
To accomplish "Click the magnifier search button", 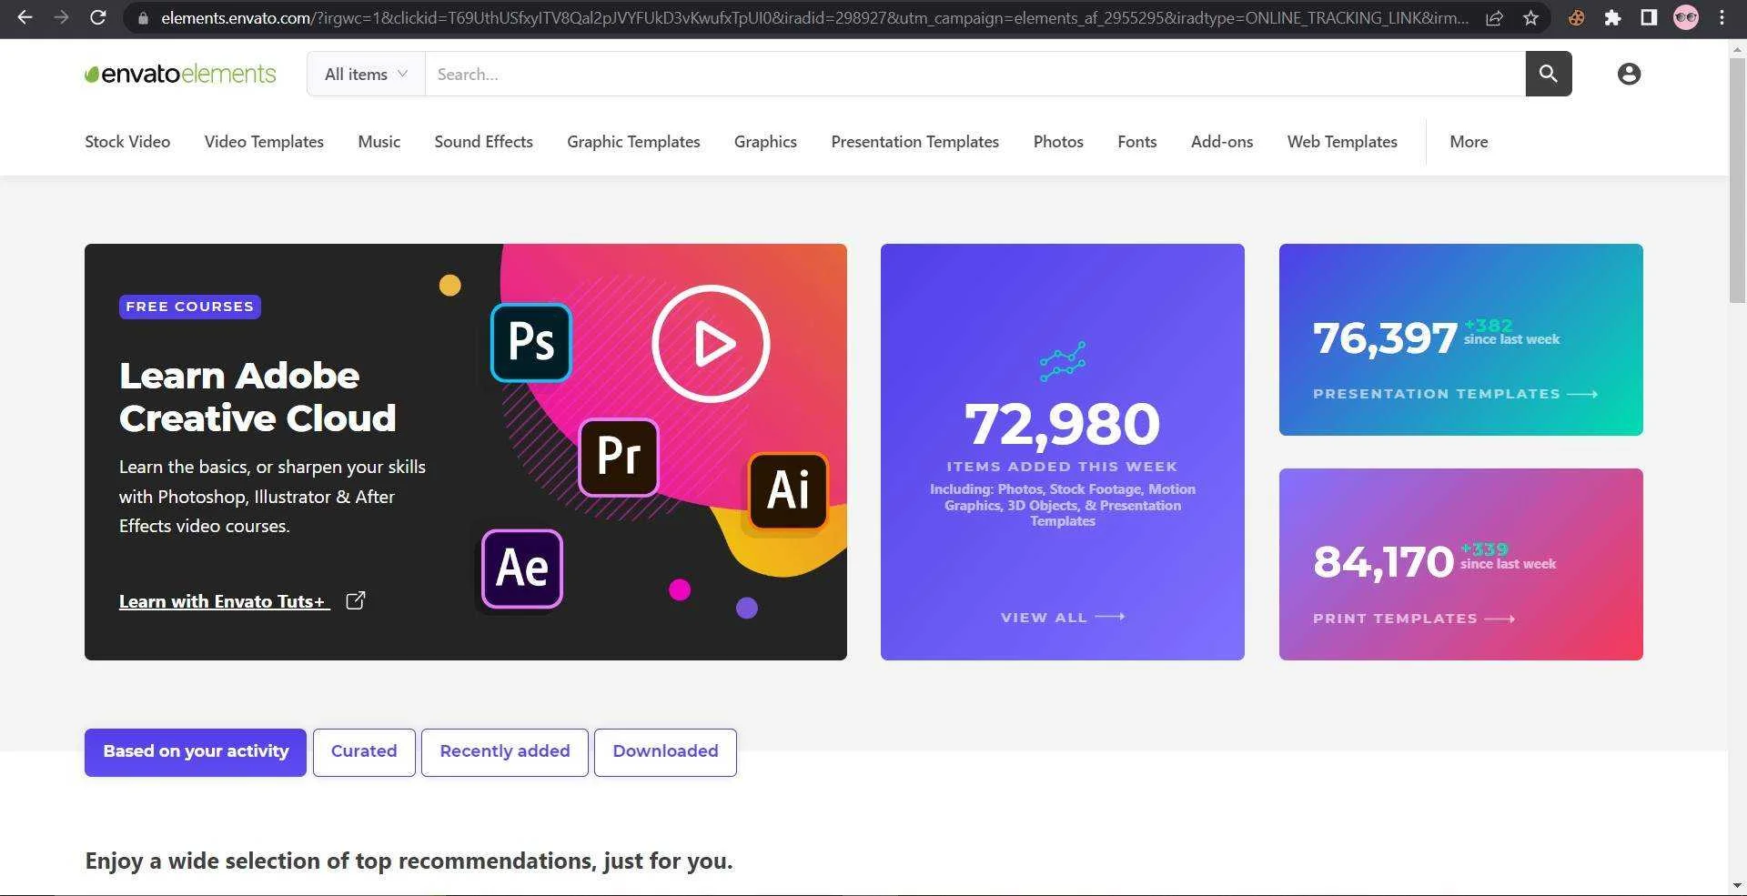I will [x=1549, y=74].
